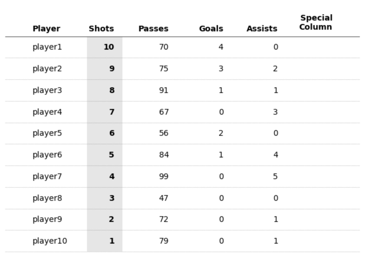
Task: Select the player1 name cell
Action: [x=47, y=47]
